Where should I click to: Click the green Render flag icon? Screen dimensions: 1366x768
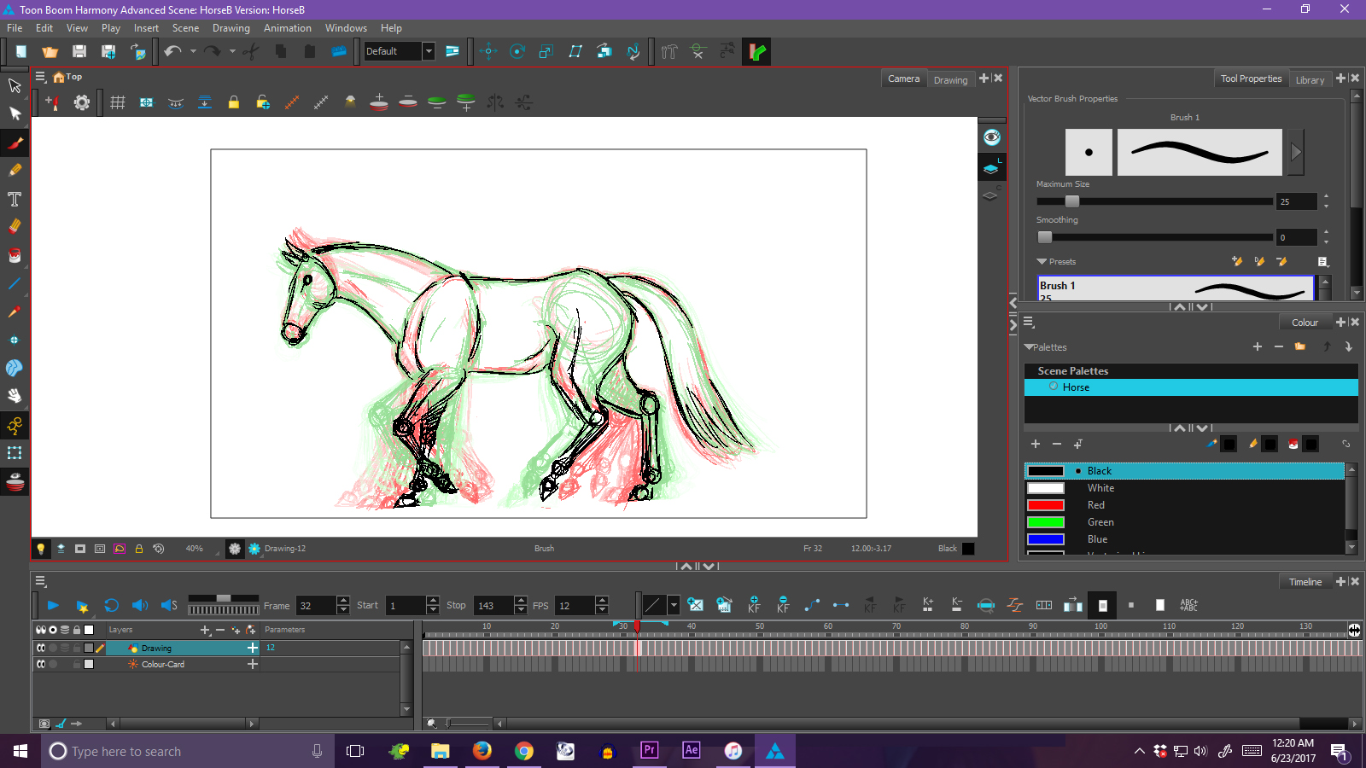click(756, 51)
